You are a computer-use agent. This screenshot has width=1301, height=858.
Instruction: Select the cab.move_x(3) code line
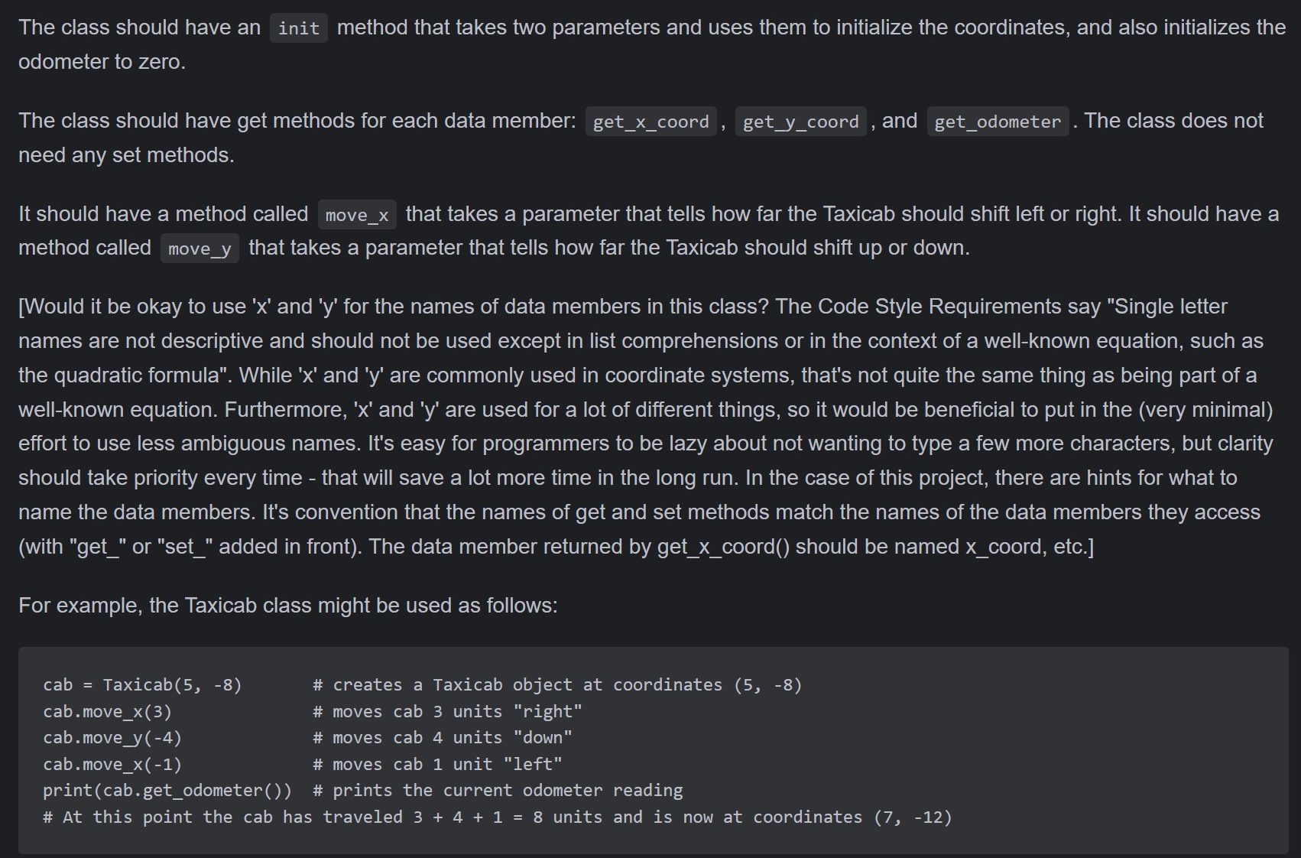pyautogui.click(x=108, y=711)
